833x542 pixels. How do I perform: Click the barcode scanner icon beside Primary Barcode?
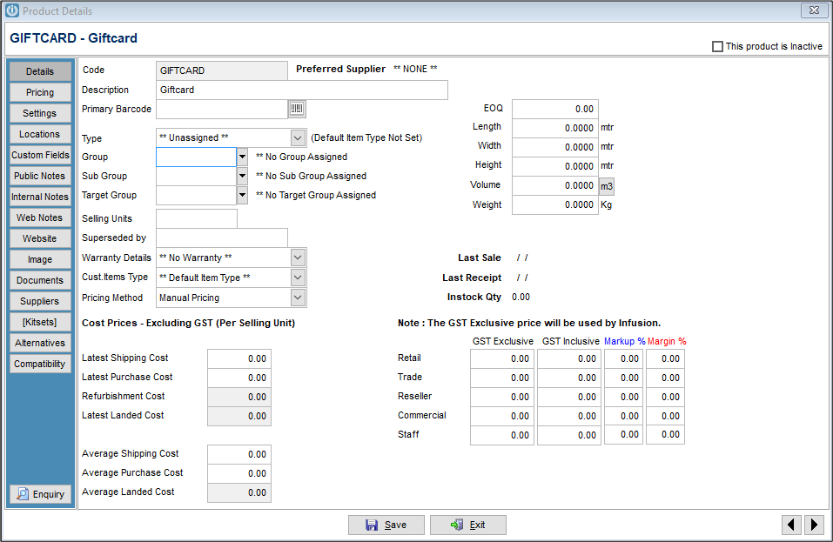coord(297,110)
